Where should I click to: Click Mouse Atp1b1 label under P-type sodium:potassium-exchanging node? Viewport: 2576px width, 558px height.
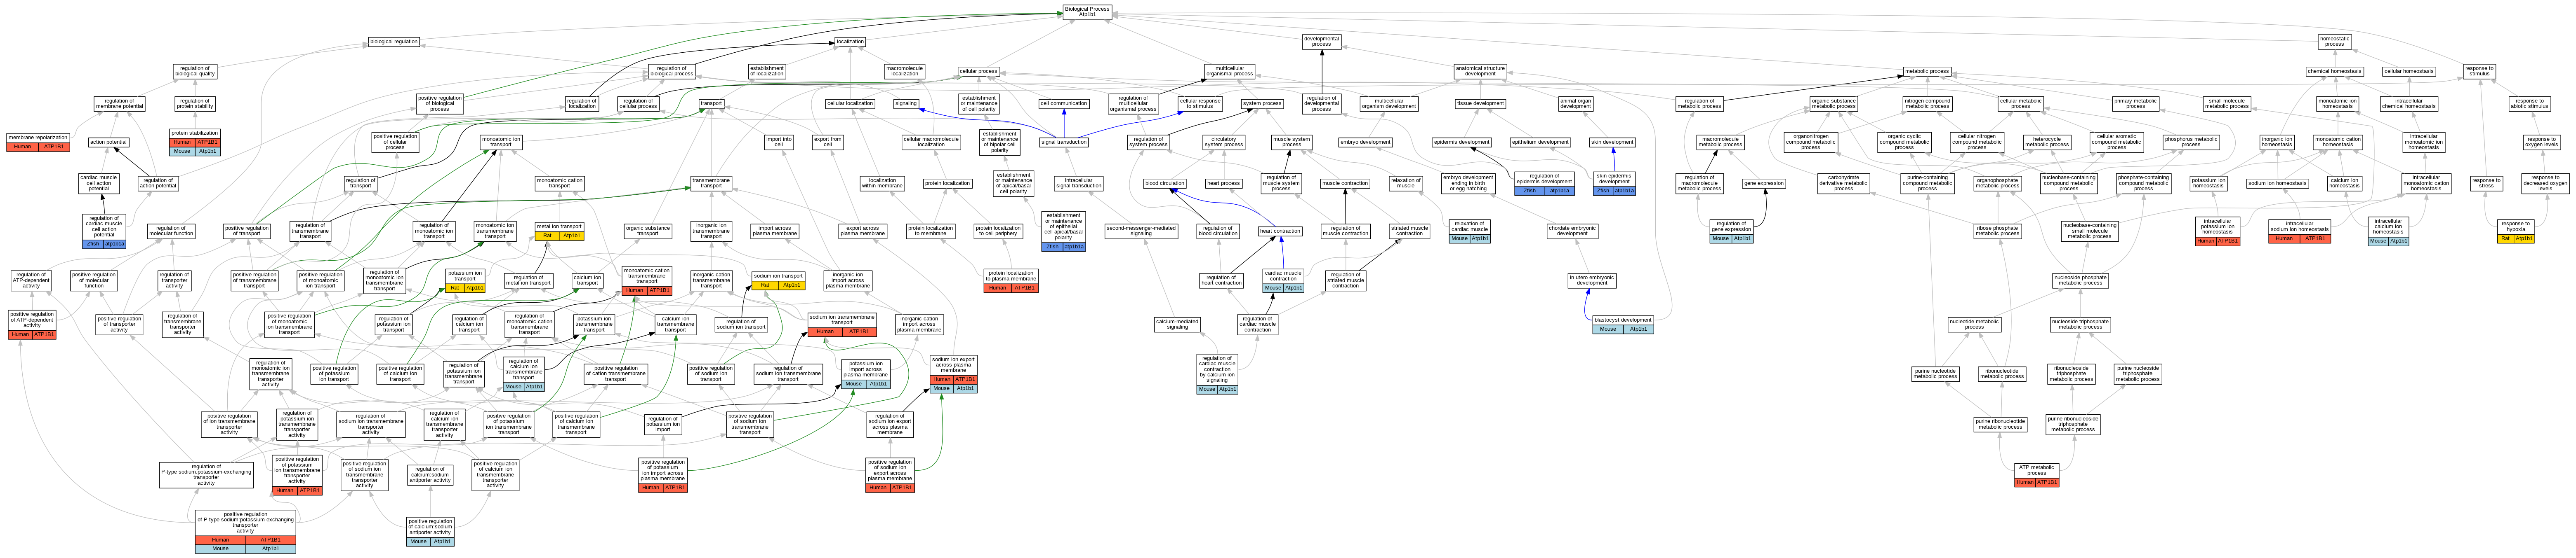(245, 549)
